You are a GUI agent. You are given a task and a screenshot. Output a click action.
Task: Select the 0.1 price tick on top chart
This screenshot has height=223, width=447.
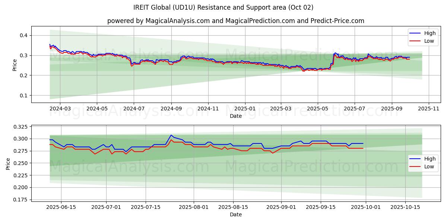23,96
